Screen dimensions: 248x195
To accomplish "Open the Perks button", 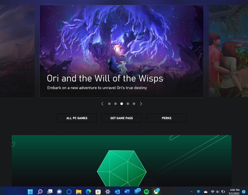I will point(167,118).
